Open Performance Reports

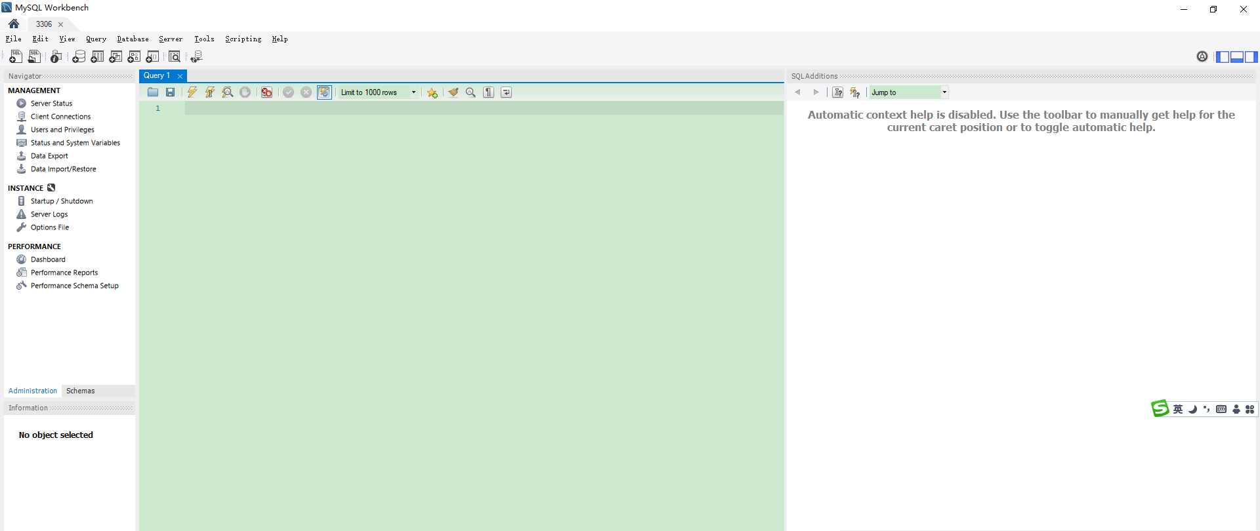64,273
